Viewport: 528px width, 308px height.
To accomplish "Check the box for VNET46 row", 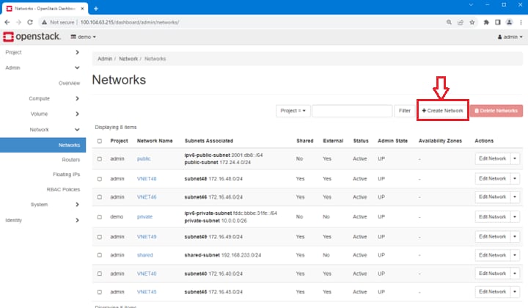I will (99, 197).
